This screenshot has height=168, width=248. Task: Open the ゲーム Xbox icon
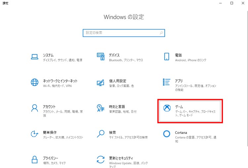[167, 108]
